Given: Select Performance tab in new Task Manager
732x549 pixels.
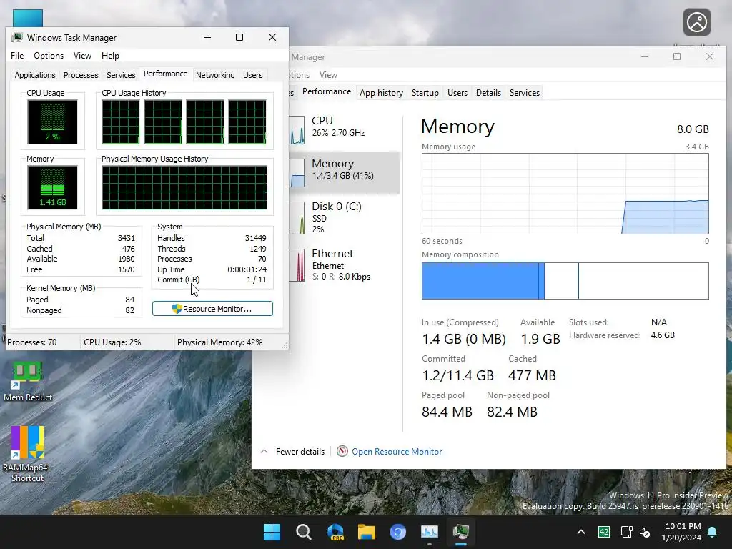Looking at the screenshot, I should pyautogui.click(x=326, y=91).
